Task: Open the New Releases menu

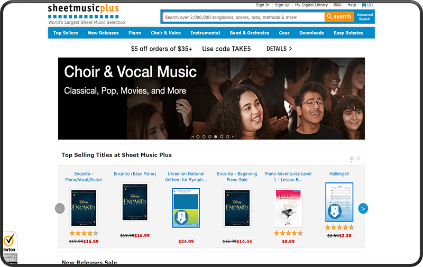Action: click(103, 33)
